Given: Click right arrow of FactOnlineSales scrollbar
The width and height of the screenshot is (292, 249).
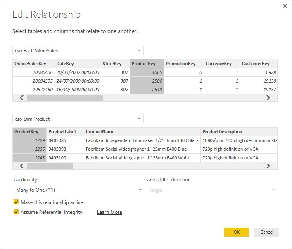Looking at the screenshot, I should pyautogui.click(x=268, y=97).
